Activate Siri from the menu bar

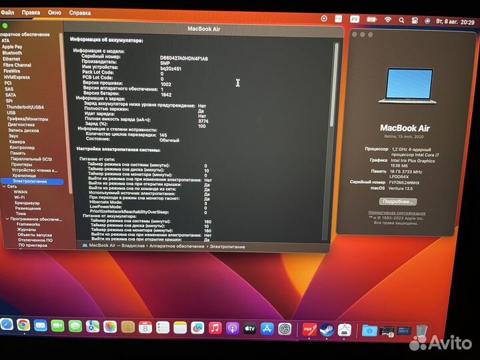(427, 21)
